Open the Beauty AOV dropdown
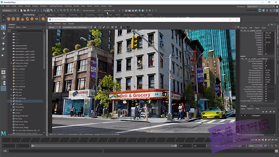The width and height of the screenshot is (279, 157). [55, 27]
